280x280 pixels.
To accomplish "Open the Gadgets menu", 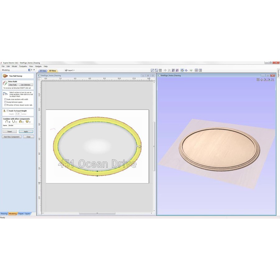I will [38, 66].
